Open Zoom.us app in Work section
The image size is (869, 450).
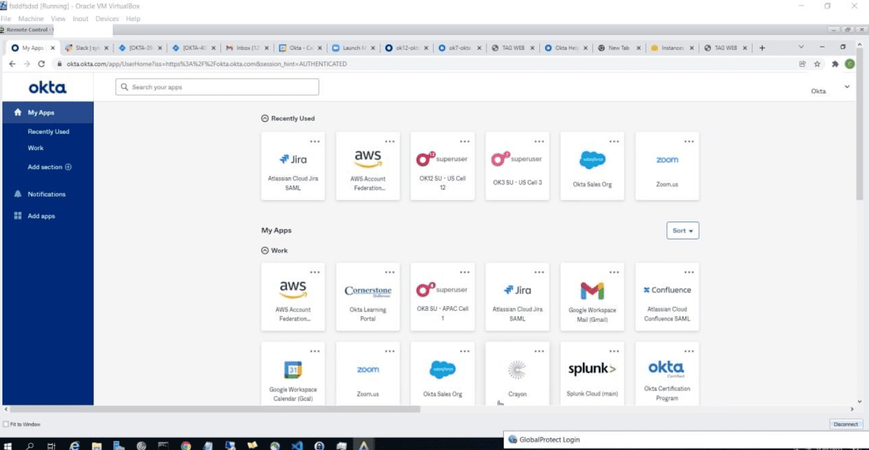(368, 373)
